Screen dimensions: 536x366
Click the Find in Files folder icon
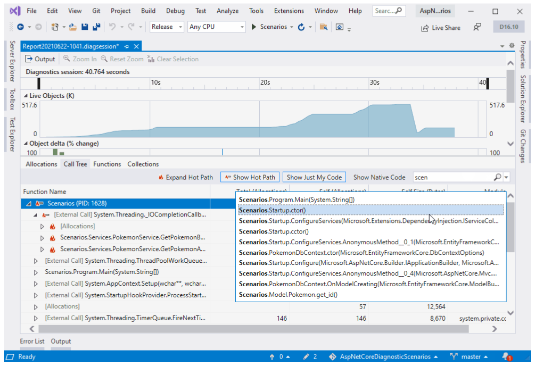point(323,27)
